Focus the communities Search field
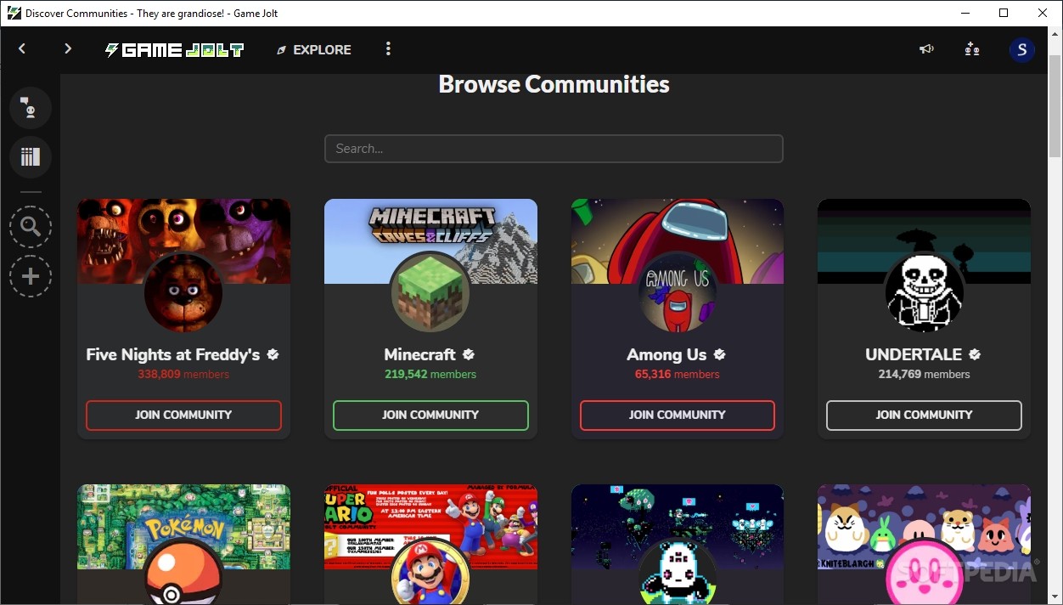 pos(554,149)
